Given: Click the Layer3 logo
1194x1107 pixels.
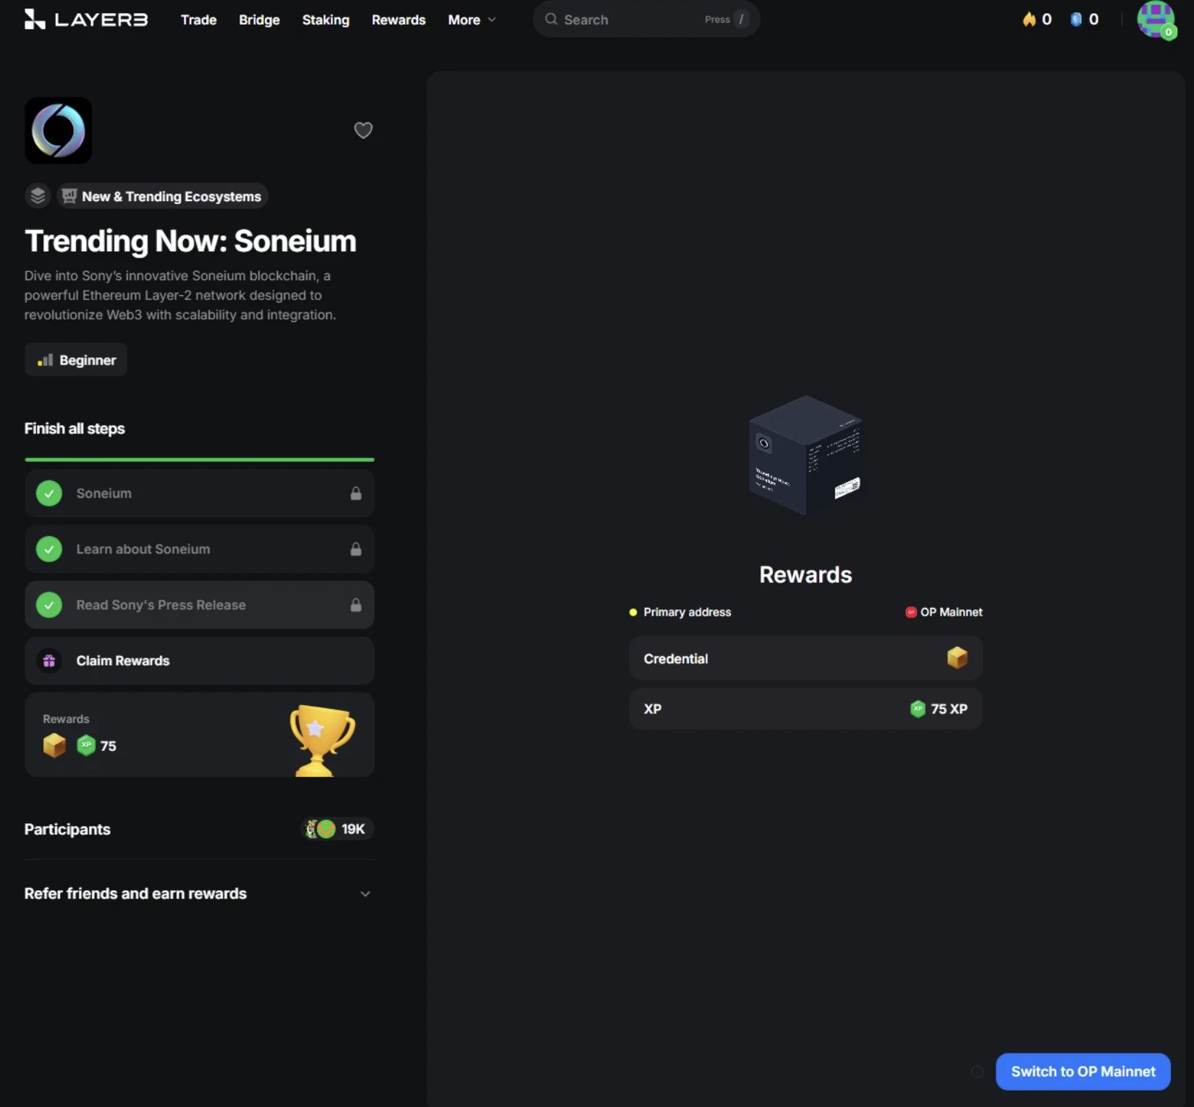Looking at the screenshot, I should [86, 20].
